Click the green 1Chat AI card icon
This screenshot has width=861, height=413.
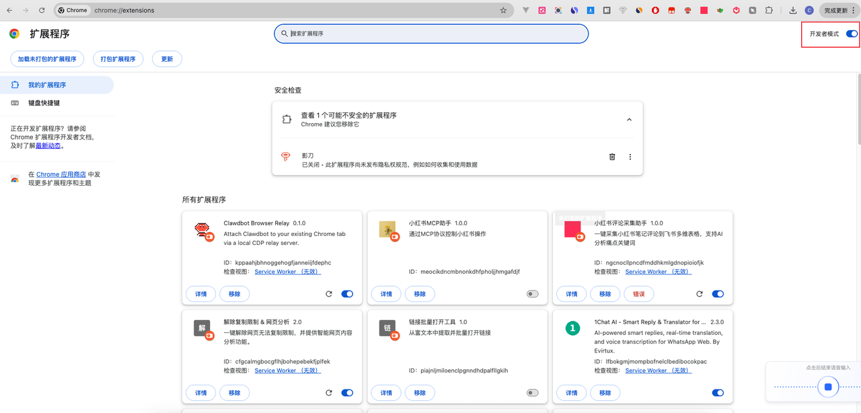[572, 328]
